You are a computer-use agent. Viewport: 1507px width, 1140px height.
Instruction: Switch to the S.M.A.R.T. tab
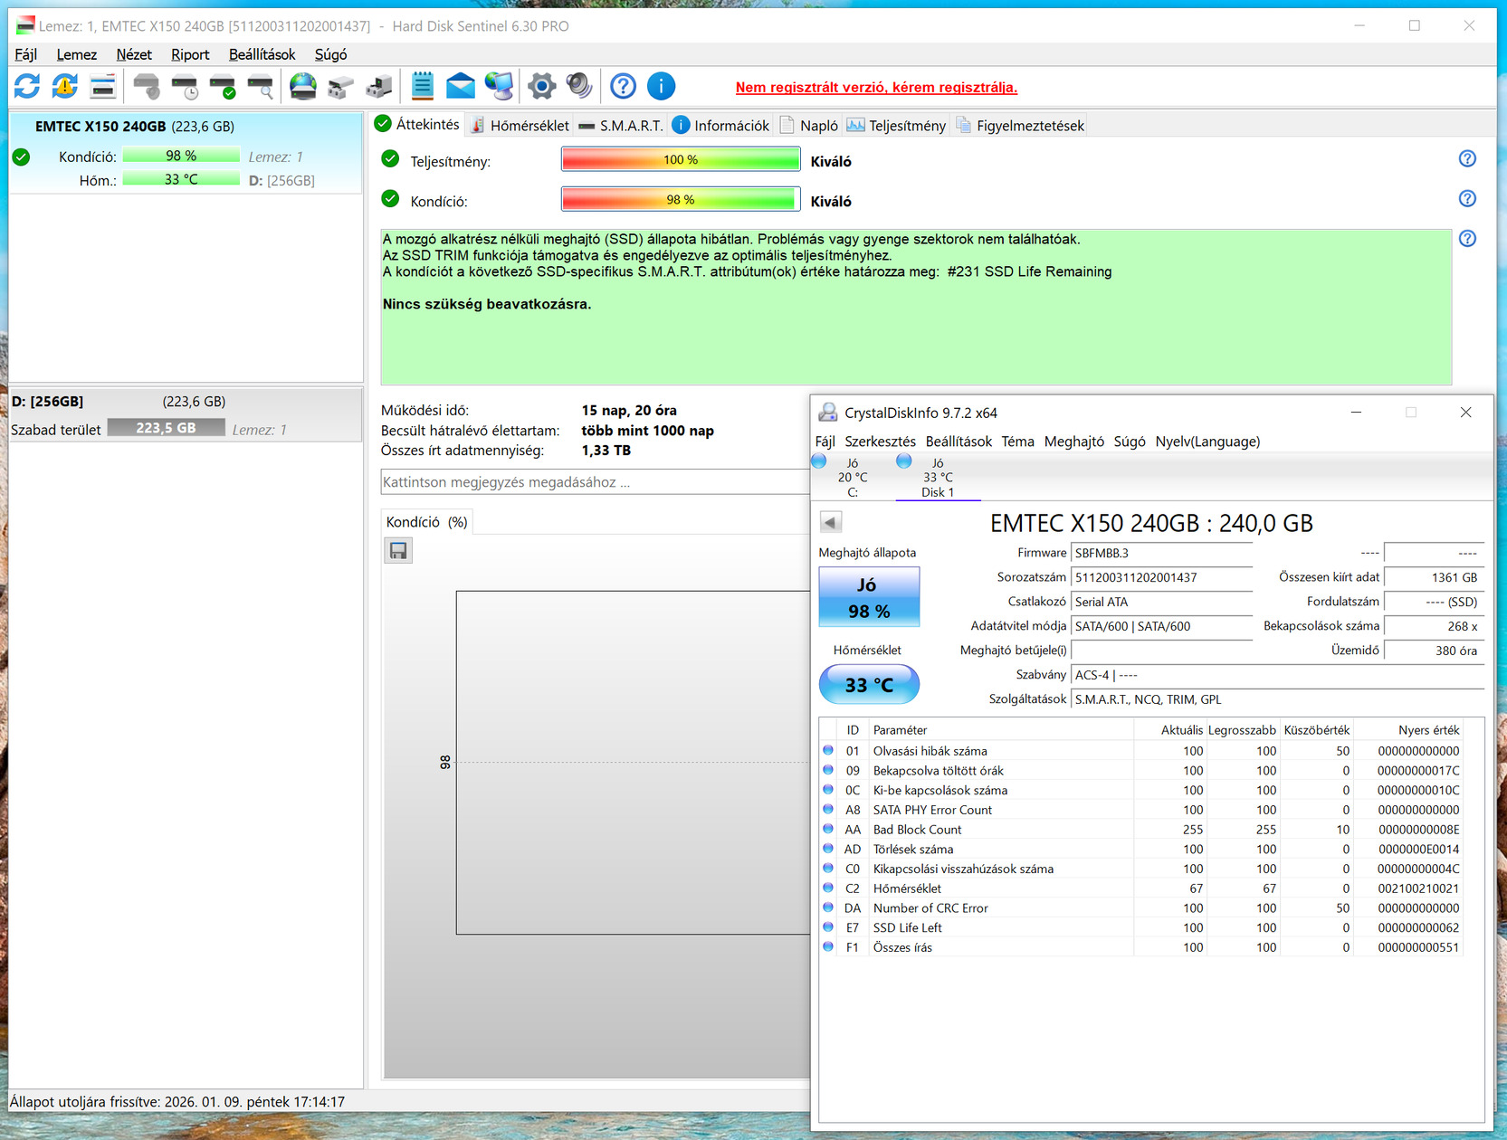click(621, 125)
